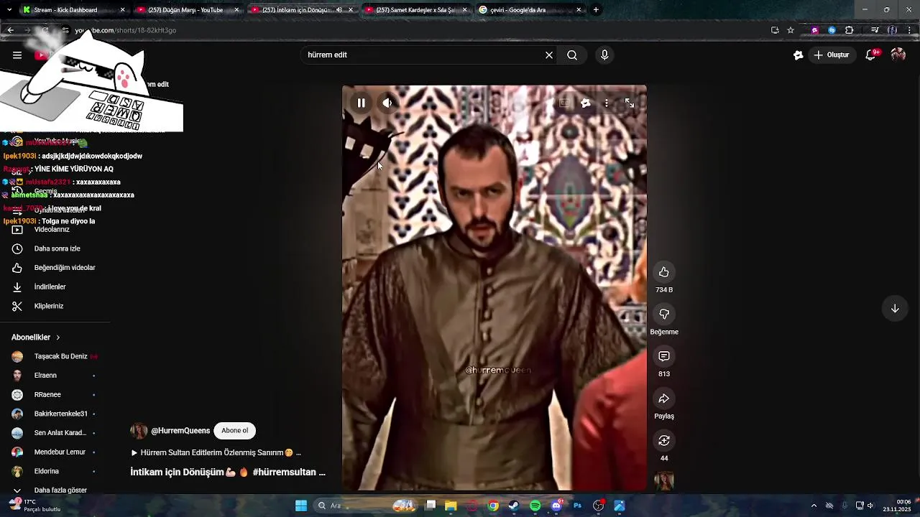920x517 pixels.
Task: Open Steam from the taskbar
Action: click(x=514, y=506)
